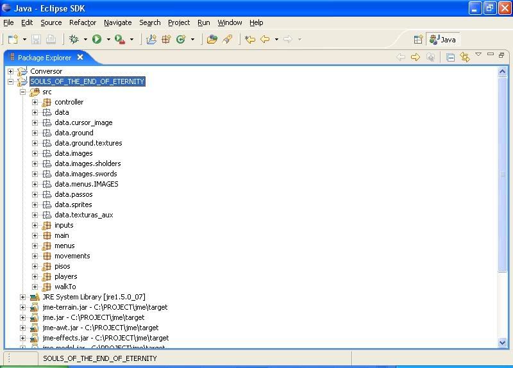Click the New Java Package icon
Image resolution: width=513 pixels, height=368 pixels.
coord(166,40)
